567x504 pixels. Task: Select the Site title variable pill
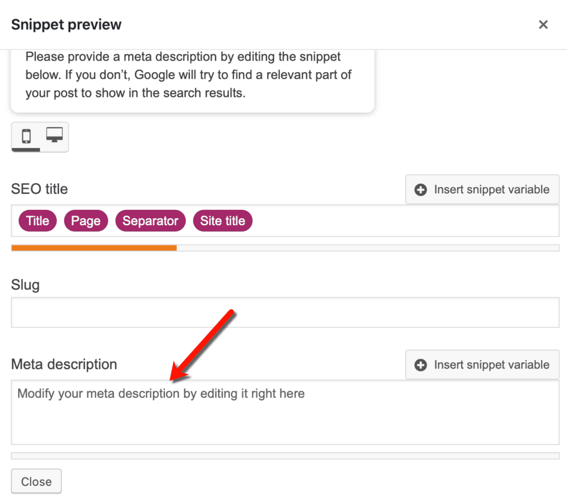222,221
